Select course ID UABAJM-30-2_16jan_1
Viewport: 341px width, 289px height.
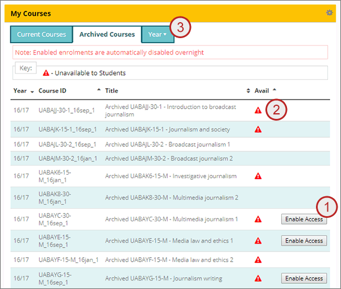pyautogui.click(x=68, y=158)
